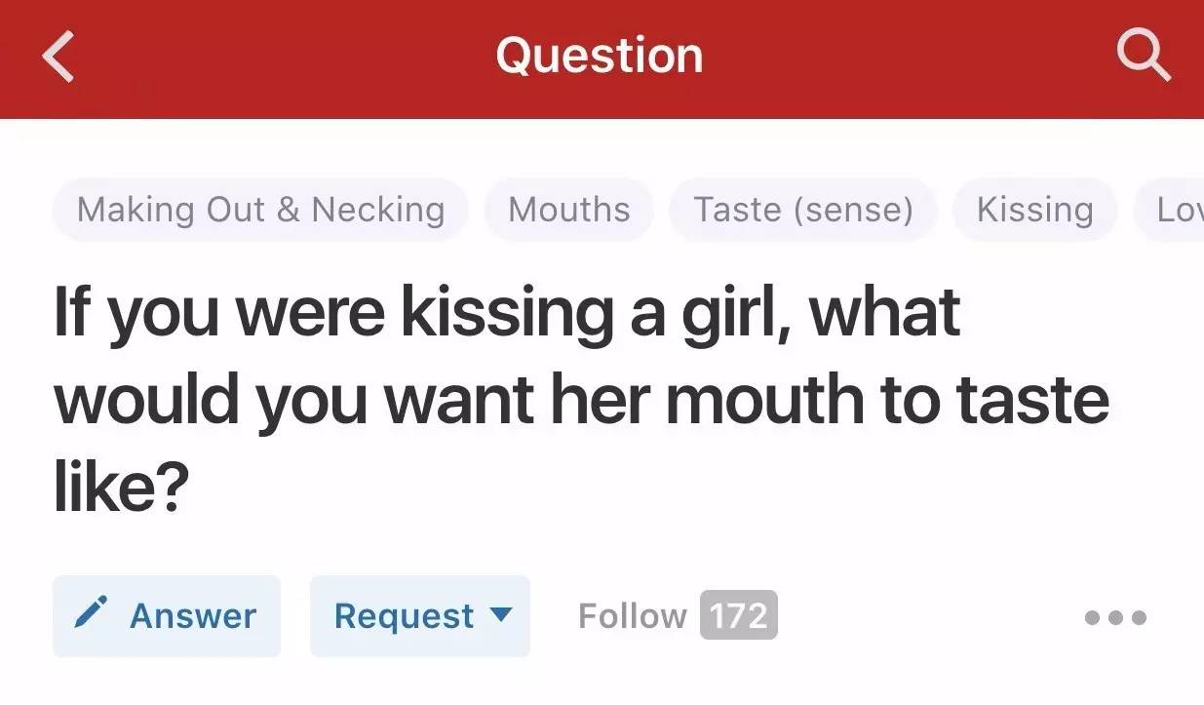Open search with the magnifier icon
The image size is (1204, 705).
pyautogui.click(x=1143, y=55)
